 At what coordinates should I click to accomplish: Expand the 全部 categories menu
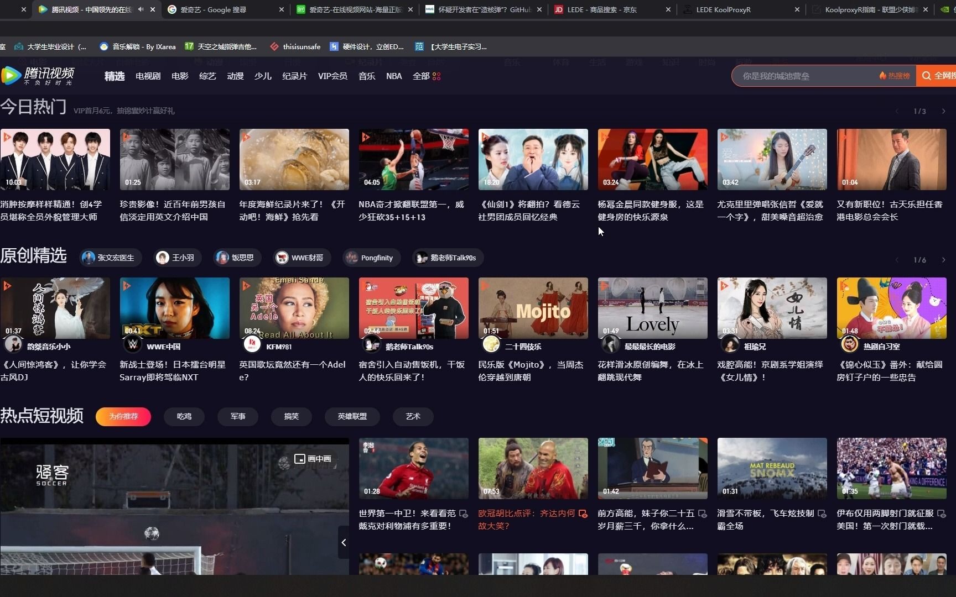point(427,76)
